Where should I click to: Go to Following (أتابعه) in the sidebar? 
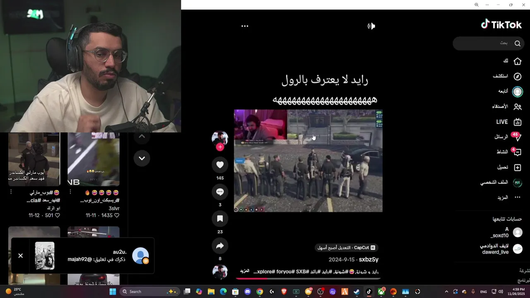click(517, 91)
